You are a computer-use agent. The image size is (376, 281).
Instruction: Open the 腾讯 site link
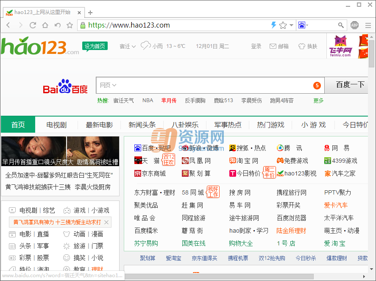click(x=289, y=148)
